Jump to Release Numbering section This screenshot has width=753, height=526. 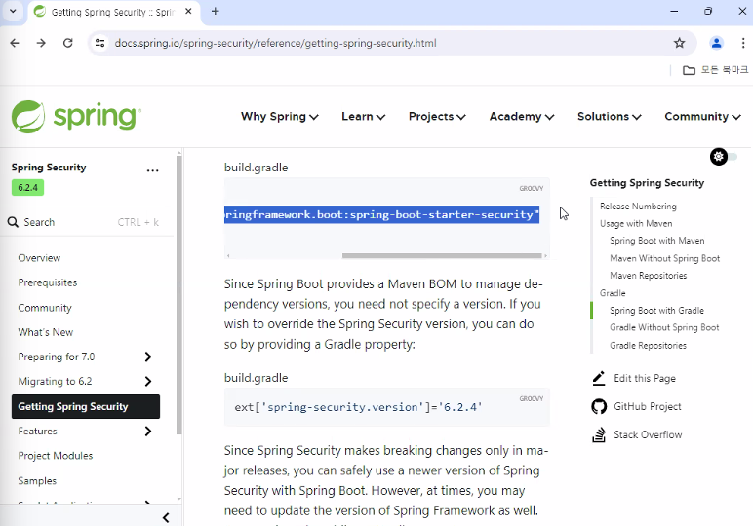638,207
